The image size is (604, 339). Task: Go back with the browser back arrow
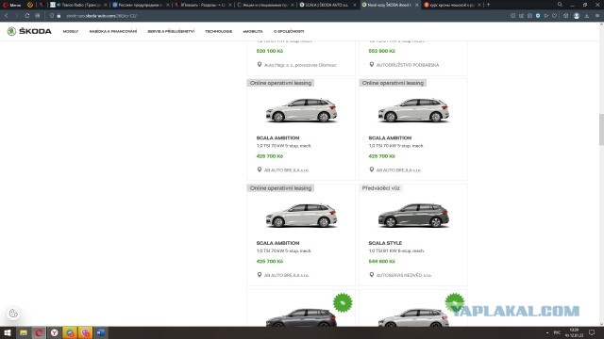tap(7, 16)
